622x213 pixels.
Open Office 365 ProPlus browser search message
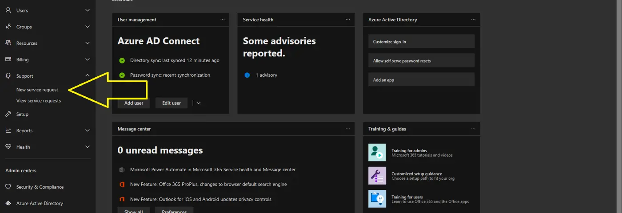[x=208, y=184]
